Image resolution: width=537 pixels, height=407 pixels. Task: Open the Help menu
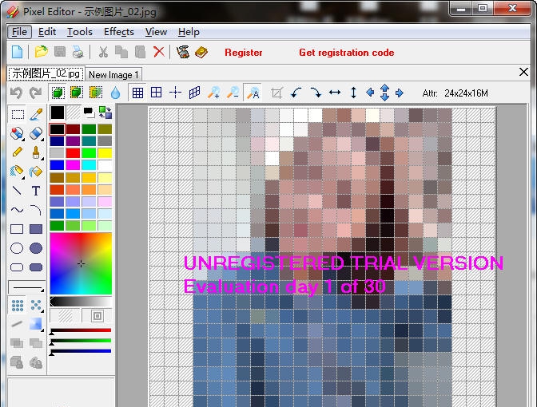(189, 32)
